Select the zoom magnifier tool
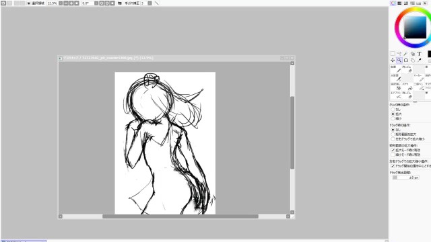431x242 pixels. coord(399,61)
